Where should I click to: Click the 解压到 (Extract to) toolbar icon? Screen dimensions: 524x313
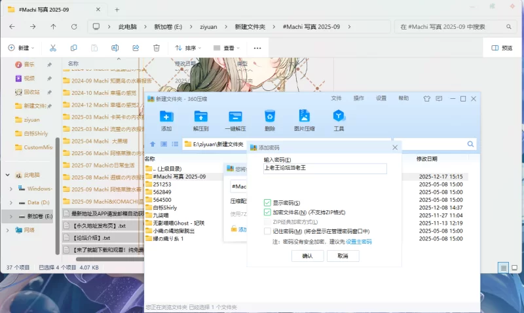(x=200, y=117)
